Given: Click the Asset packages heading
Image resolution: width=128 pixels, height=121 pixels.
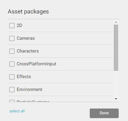Looking at the screenshot, I should pos(28,12).
